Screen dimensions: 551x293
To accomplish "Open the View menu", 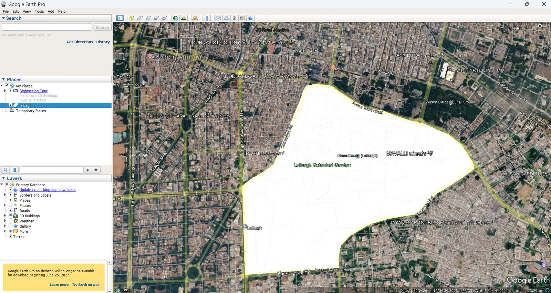I will pos(27,11).
